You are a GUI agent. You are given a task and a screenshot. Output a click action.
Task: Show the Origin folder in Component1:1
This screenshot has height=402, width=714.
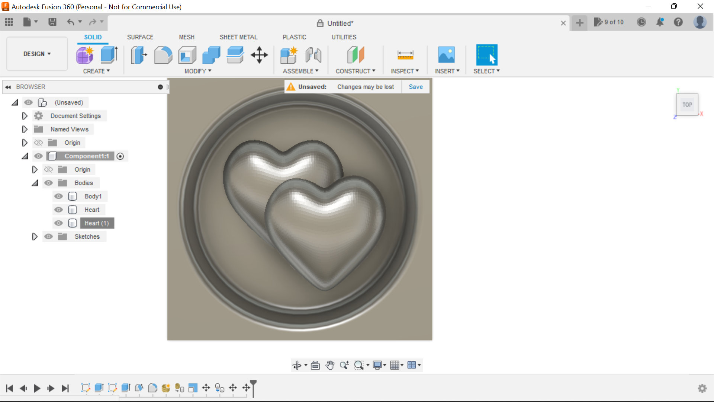(x=49, y=169)
